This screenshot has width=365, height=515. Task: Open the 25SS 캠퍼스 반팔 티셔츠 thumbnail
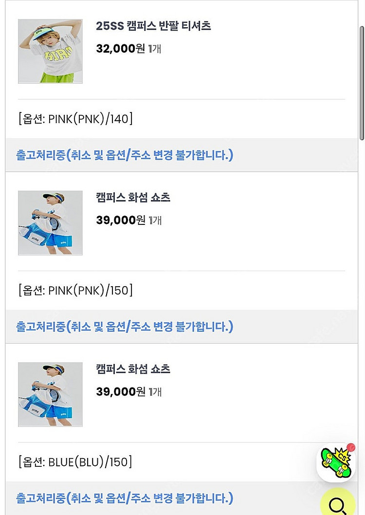pos(50,51)
